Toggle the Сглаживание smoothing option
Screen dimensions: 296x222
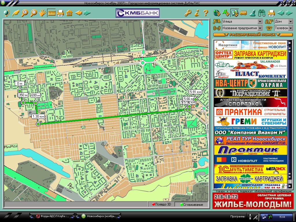pos(191,204)
